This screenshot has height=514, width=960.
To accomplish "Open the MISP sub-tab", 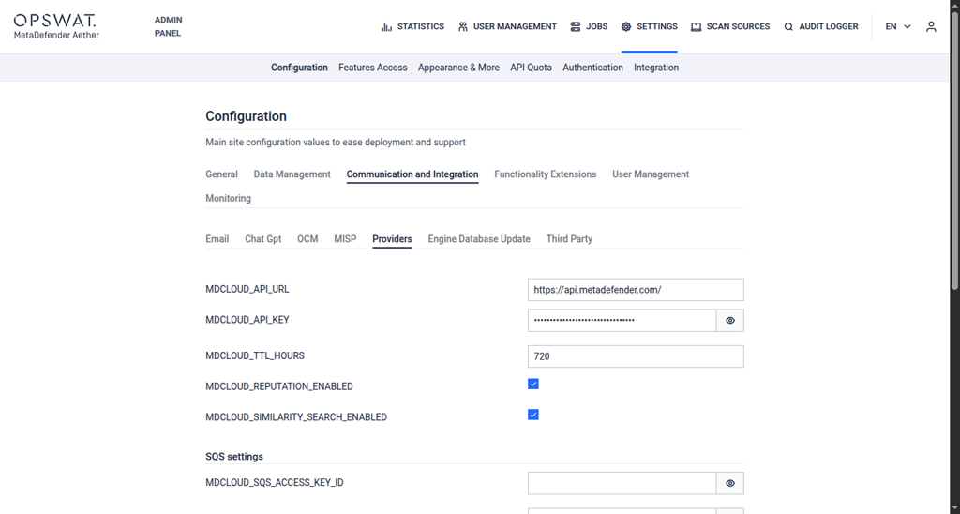I will [x=345, y=239].
